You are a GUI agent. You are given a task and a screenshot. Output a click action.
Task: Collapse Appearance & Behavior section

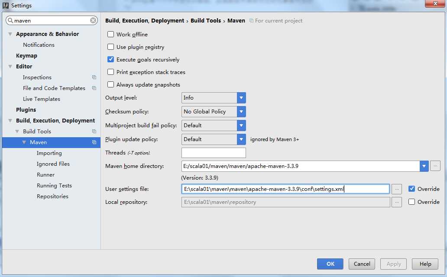click(10, 34)
